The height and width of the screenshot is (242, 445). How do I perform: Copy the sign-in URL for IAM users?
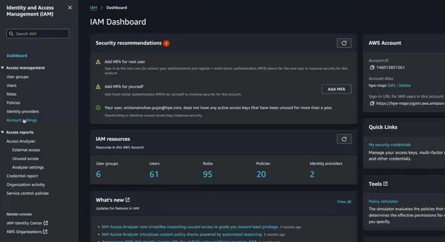372,103
